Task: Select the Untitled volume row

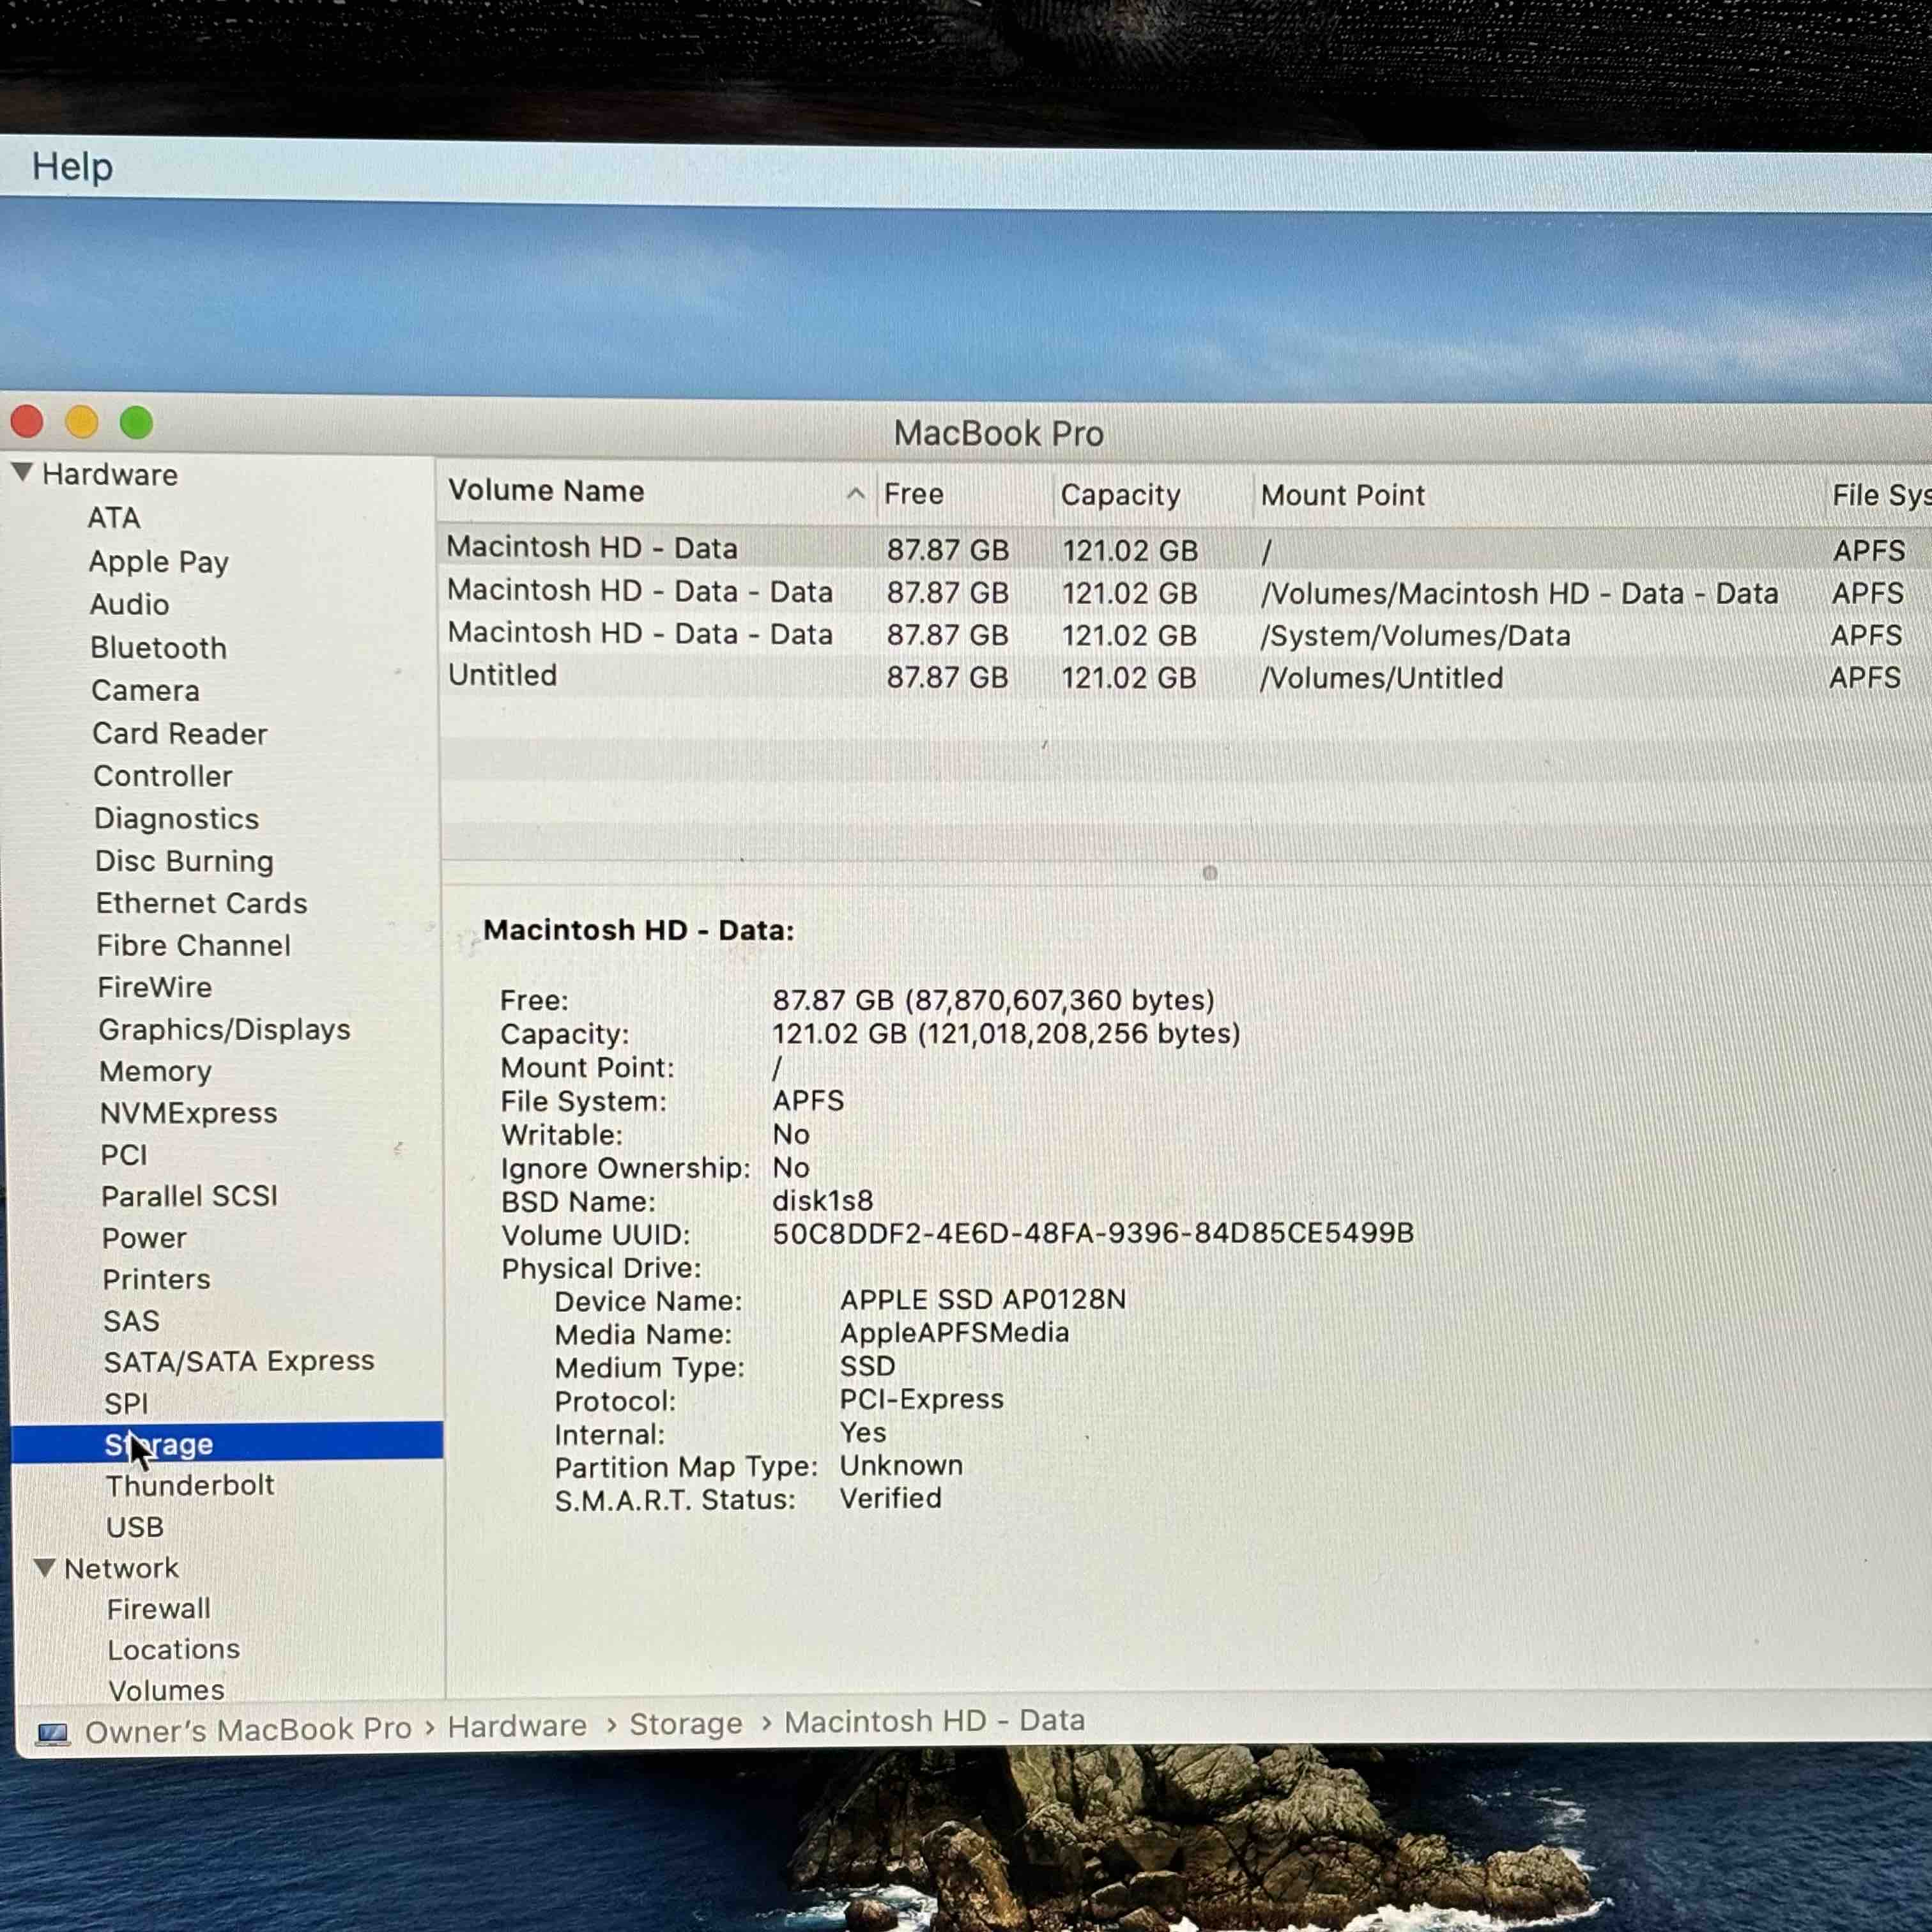Action: tap(502, 676)
